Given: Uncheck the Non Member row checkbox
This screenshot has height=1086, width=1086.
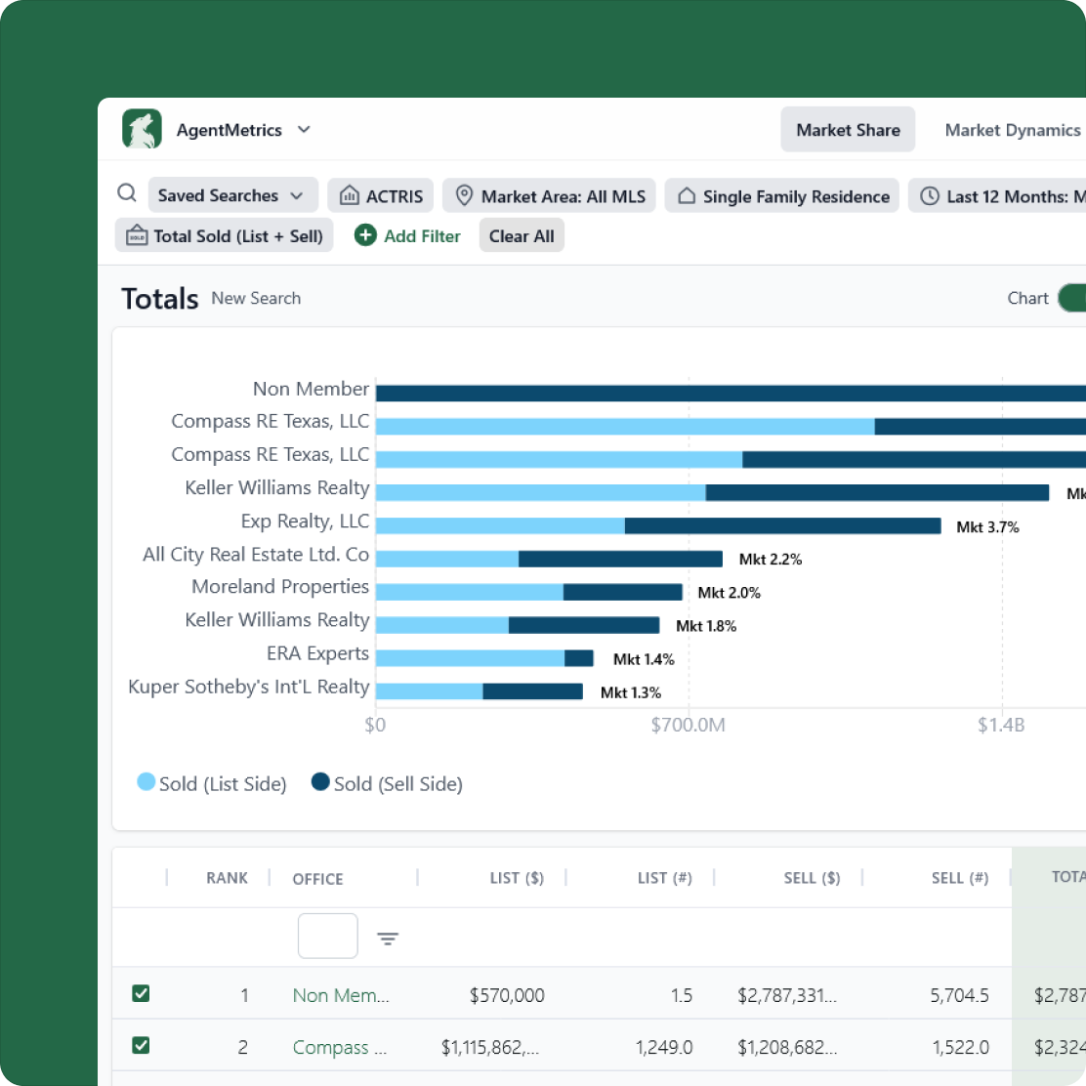Looking at the screenshot, I should (141, 994).
